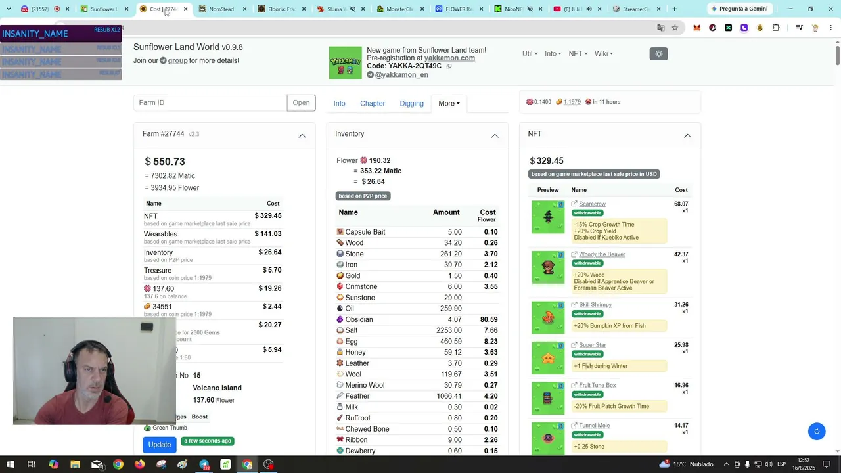Switch to the Info tab
The image size is (841, 473).
(x=339, y=104)
